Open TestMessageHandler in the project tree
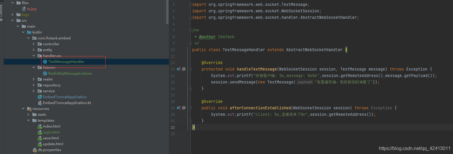 (x=66, y=62)
